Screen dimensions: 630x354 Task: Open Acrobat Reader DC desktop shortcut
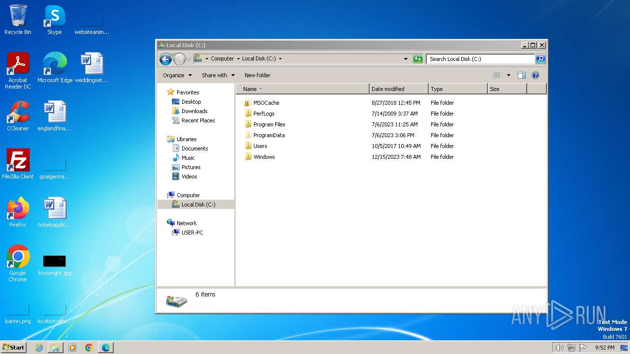[18, 71]
